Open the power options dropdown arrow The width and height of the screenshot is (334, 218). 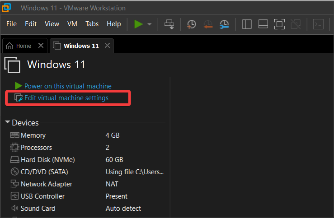(x=150, y=24)
